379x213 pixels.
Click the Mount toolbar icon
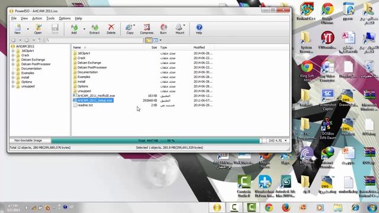pos(180,29)
